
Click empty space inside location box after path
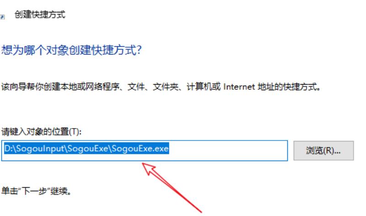[227, 151]
